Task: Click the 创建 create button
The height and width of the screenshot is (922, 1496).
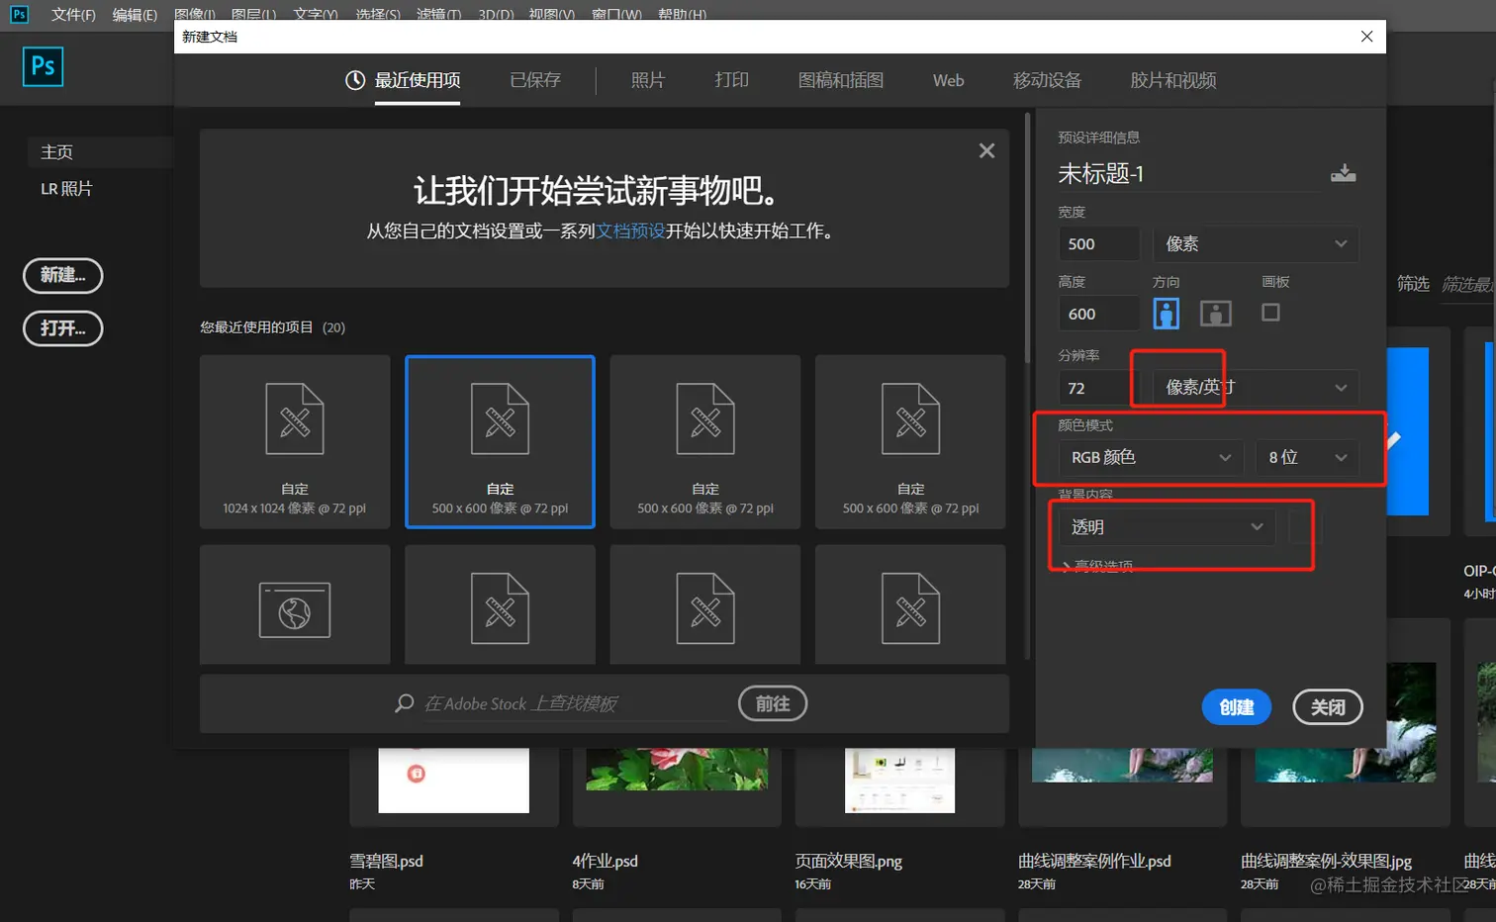Action: 1235,706
